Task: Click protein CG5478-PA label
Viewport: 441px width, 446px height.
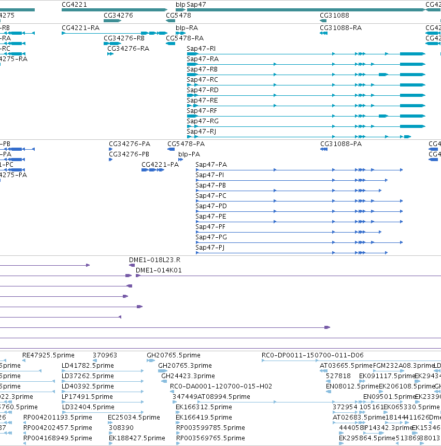Action: pyautogui.click(x=186, y=144)
